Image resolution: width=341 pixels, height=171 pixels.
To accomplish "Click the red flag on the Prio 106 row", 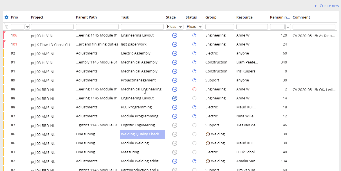I will (x=4, y=33).
